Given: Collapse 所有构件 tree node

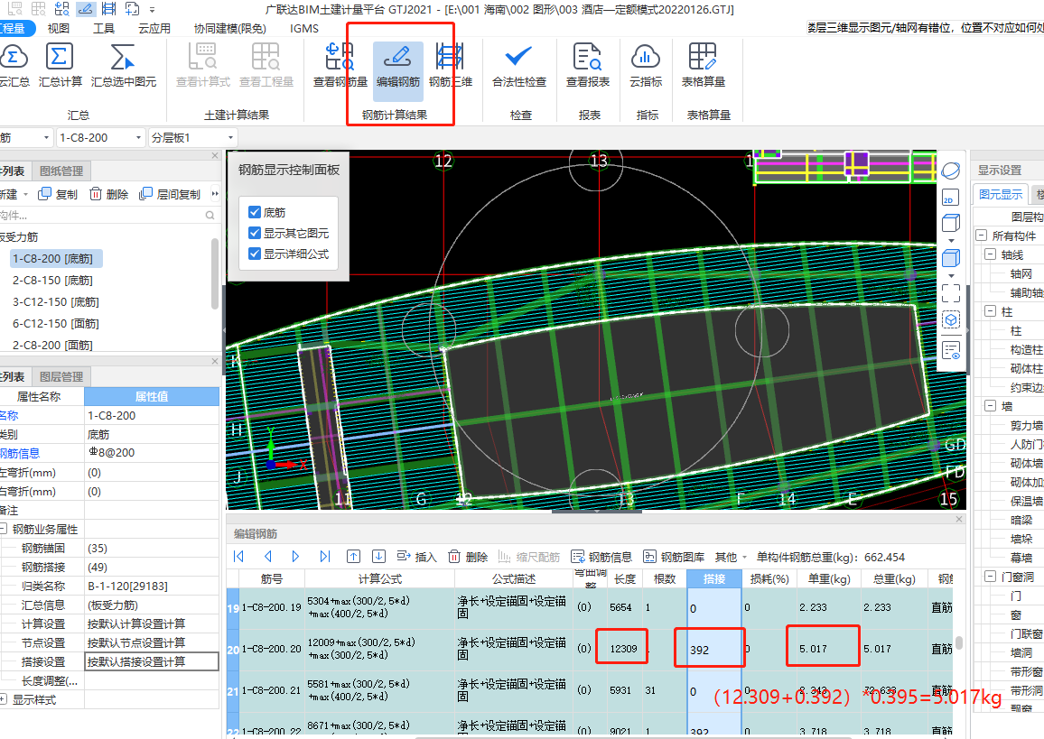Looking at the screenshot, I should (982, 236).
